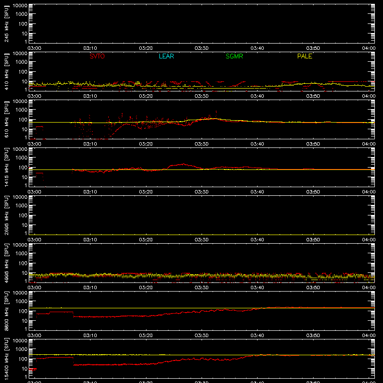Click 03:50 time label under 610 MHz panel
The width and height of the screenshot is (383, 383).
(x=313, y=144)
